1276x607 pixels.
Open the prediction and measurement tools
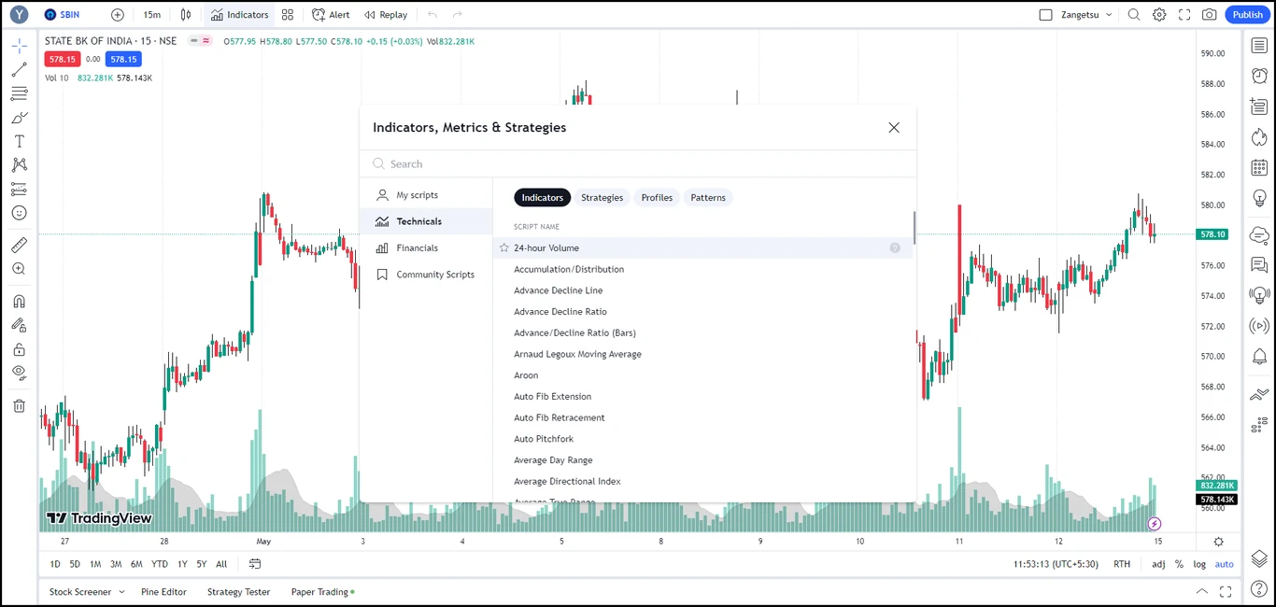[x=19, y=189]
